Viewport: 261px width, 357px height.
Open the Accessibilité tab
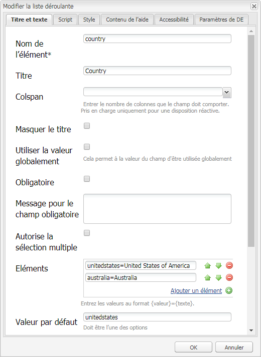174,20
